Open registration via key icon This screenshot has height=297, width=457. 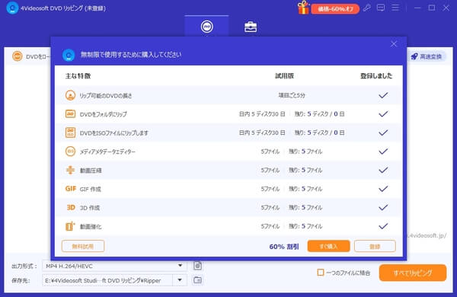click(x=367, y=8)
